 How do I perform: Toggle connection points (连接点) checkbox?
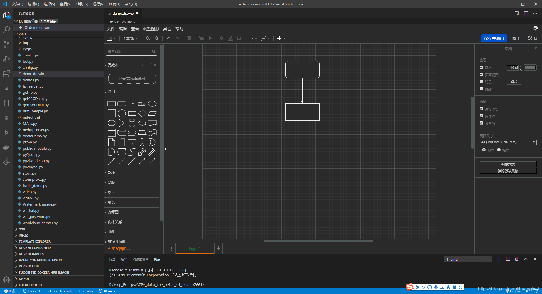[x=481, y=116]
